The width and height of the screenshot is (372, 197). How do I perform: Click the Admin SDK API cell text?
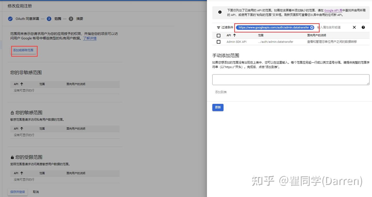pos(236,42)
